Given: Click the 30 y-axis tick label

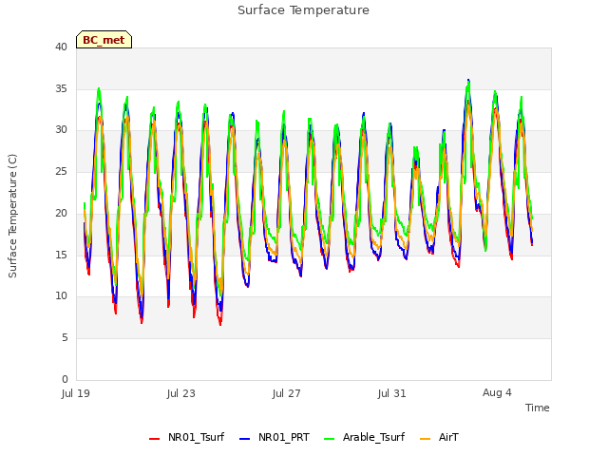Looking at the screenshot, I should tap(61, 130).
